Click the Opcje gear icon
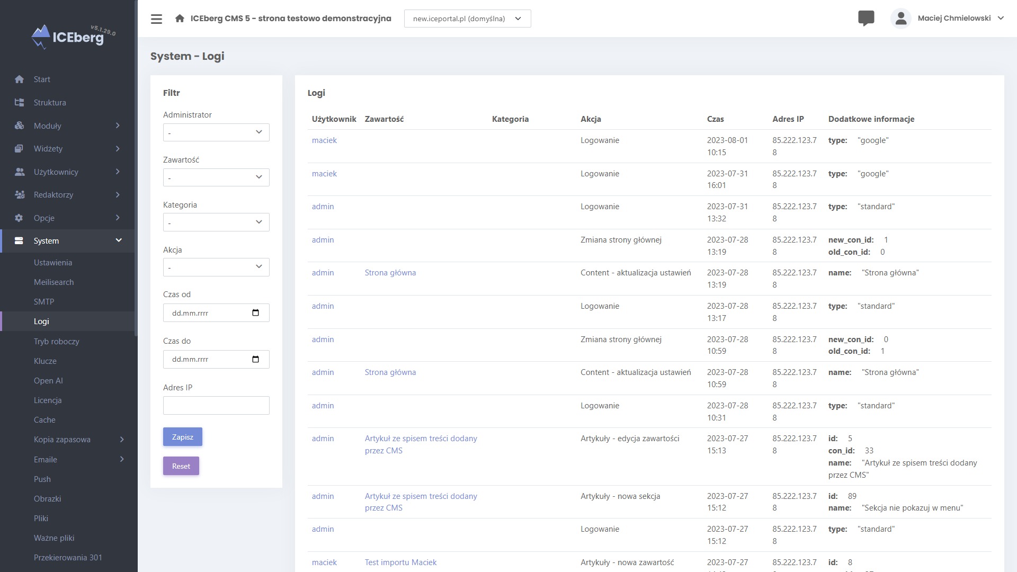This screenshot has width=1017, height=572. tap(20, 218)
